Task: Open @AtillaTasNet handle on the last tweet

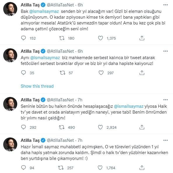Action: (60, 140)
